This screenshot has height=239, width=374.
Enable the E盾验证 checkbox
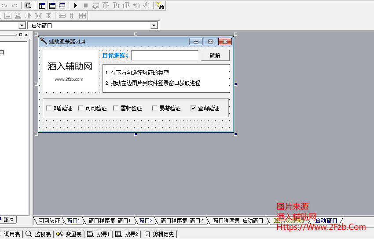tap(49, 108)
